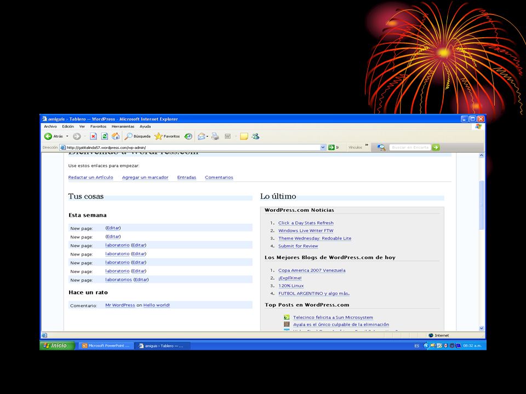Go to the home page via house icon
Viewport: 526px width, 394px height.
116,136
